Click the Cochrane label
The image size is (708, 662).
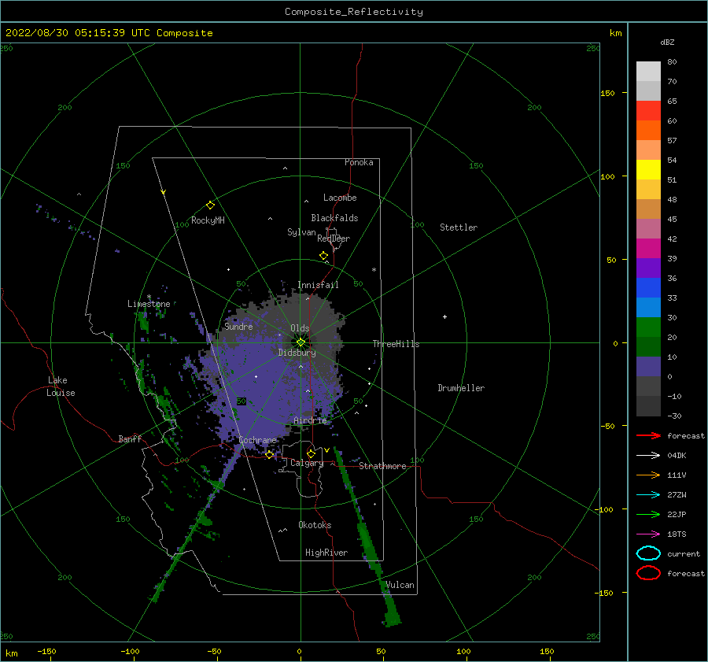click(257, 440)
